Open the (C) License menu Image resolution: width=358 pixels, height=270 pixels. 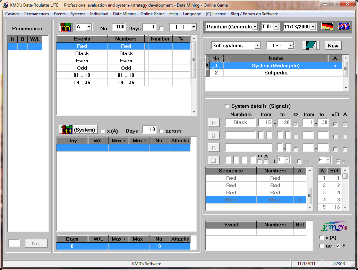pyautogui.click(x=216, y=14)
